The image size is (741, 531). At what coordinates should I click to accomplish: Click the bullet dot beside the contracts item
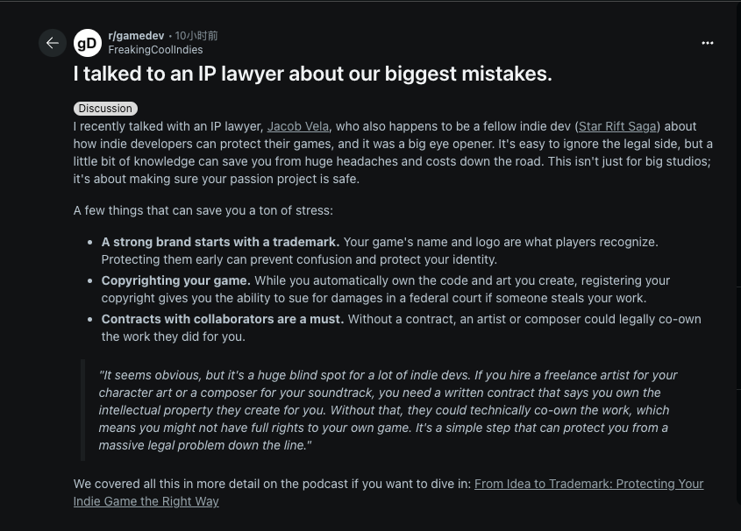pos(91,320)
